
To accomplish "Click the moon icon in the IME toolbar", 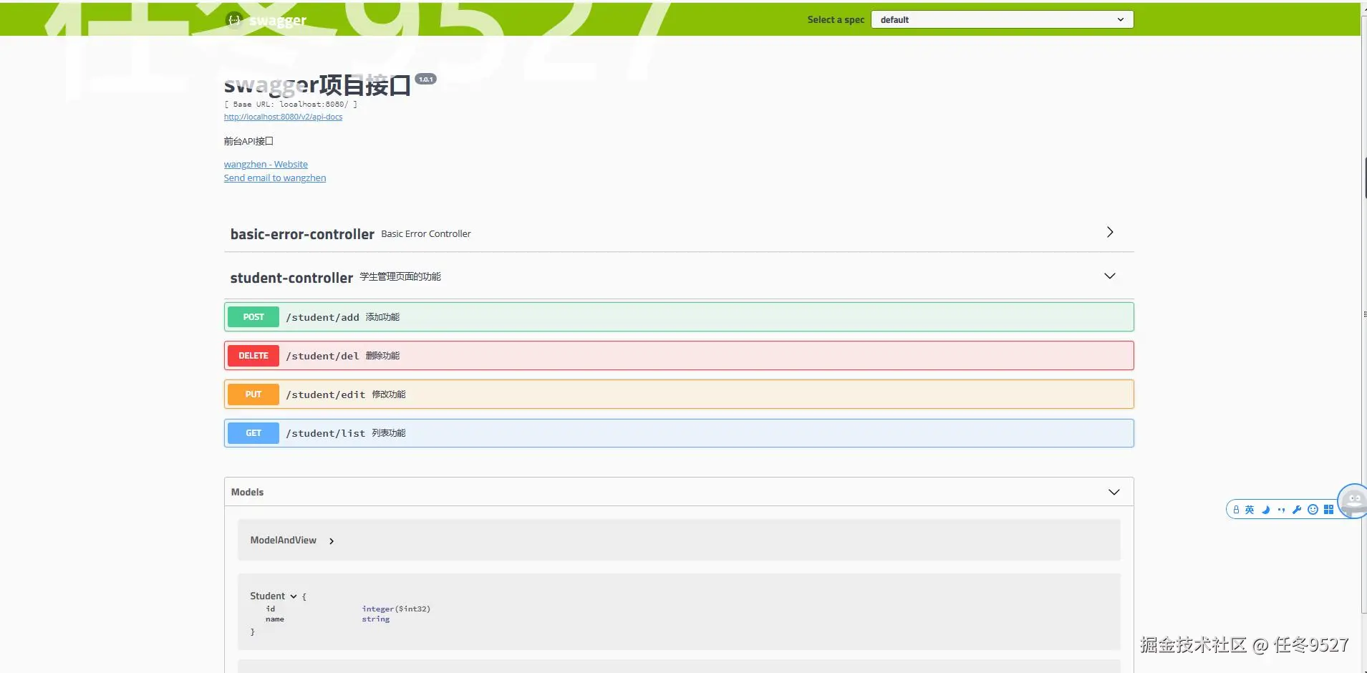I will click(1265, 510).
